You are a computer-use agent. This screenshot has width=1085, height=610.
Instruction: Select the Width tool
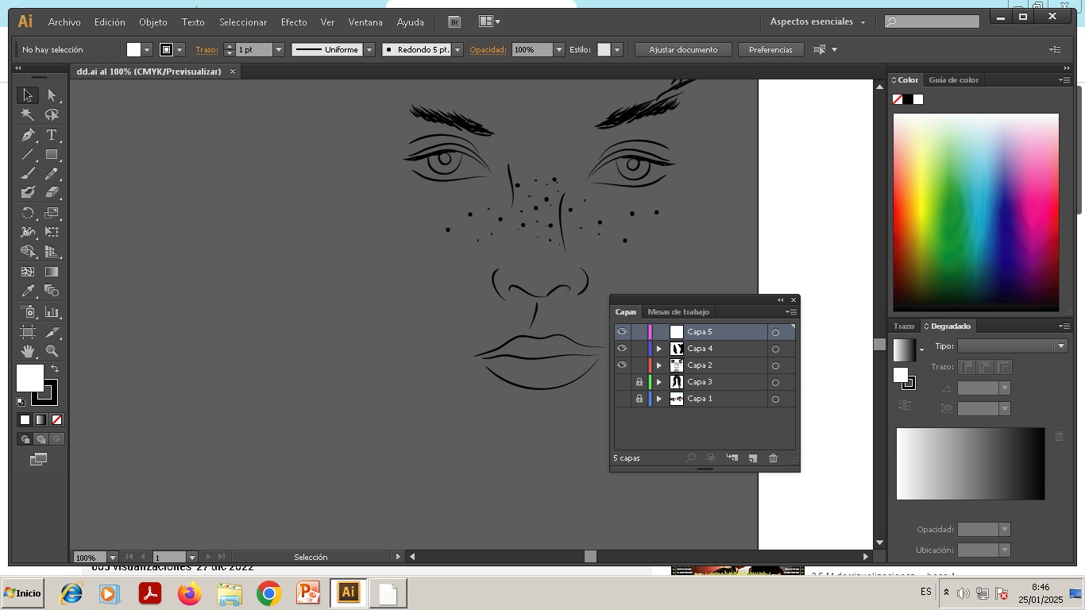pyautogui.click(x=28, y=232)
